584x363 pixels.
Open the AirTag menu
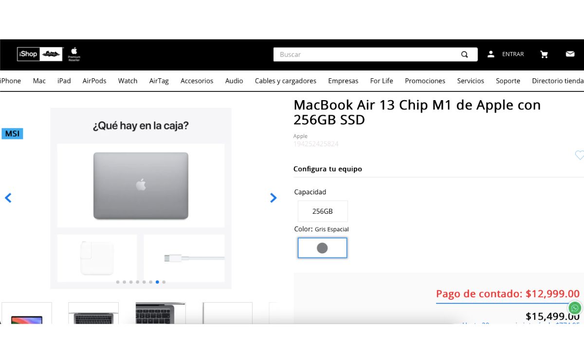click(x=159, y=81)
